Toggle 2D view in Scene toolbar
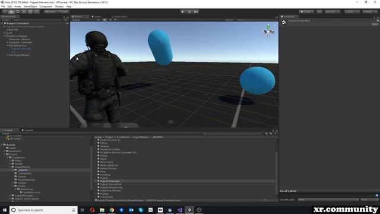 (x=99, y=20)
